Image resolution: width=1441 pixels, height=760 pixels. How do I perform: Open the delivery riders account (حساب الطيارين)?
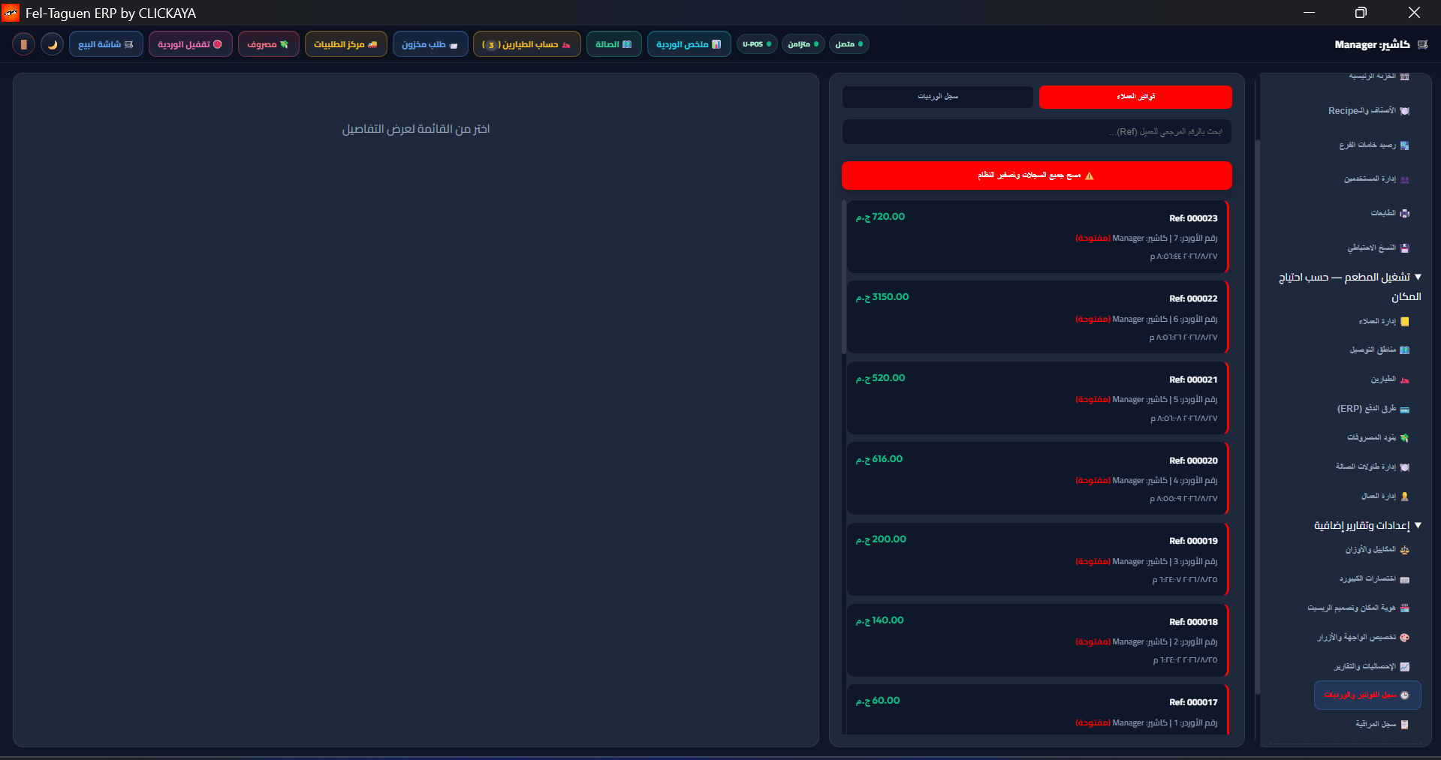pyautogui.click(x=526, y=44)
